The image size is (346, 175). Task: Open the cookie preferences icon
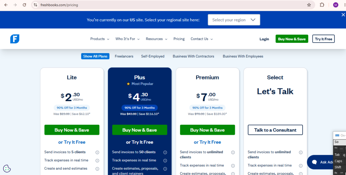click(7, 169)
